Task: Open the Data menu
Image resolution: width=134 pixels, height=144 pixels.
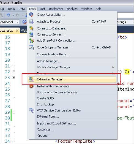Action: 22,9
